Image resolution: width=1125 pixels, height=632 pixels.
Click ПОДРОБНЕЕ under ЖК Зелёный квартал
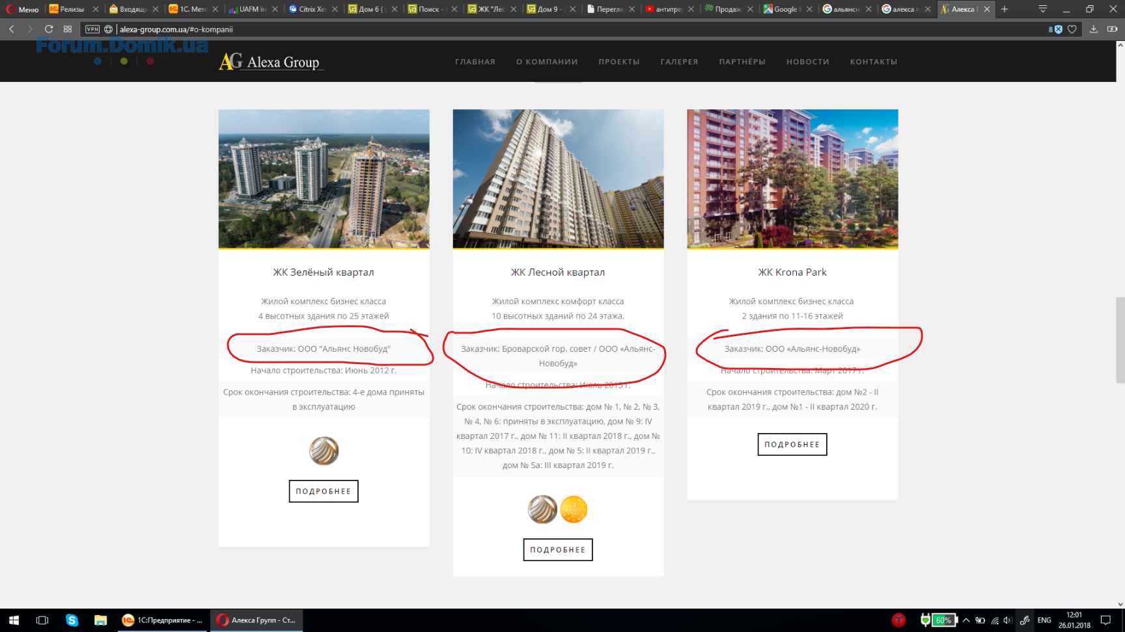point(324,491)
